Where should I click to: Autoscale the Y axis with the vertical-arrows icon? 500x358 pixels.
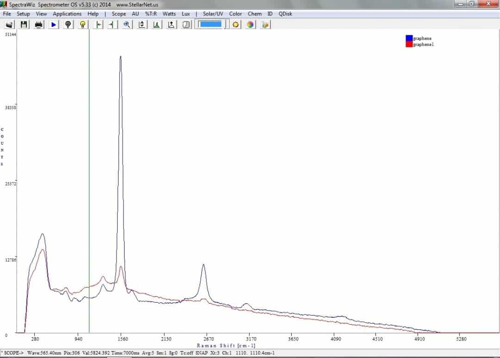click(141, 24)
